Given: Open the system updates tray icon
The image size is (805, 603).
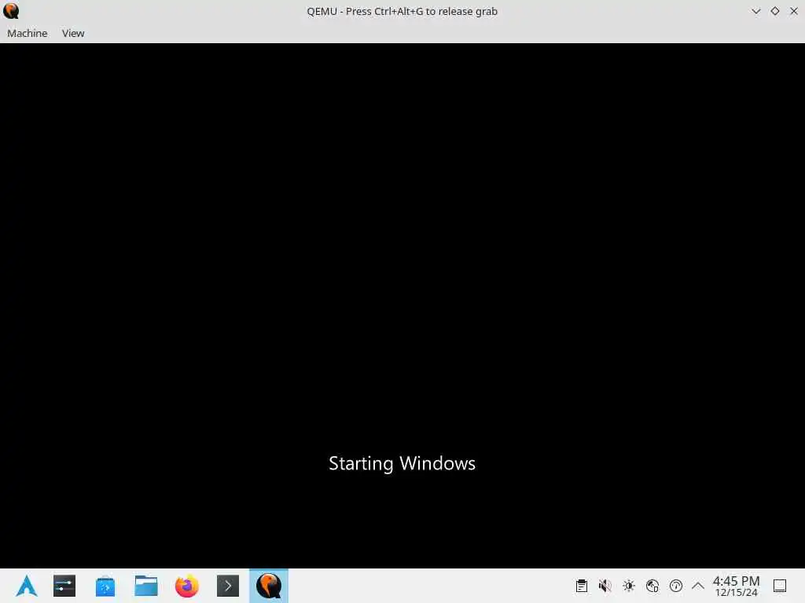Looking at the screenshot, I should [x=676, y=586].
